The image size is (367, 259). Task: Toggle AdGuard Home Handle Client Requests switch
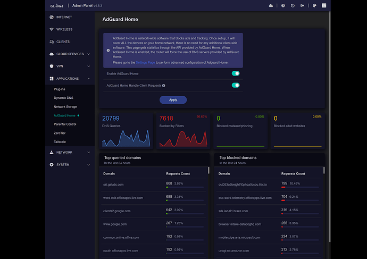(236, 85)
